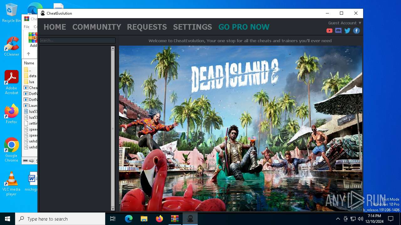Click the CheatEvolution title bar app icon
This screenshot has height=225, width=401.
tap(43, 13)
